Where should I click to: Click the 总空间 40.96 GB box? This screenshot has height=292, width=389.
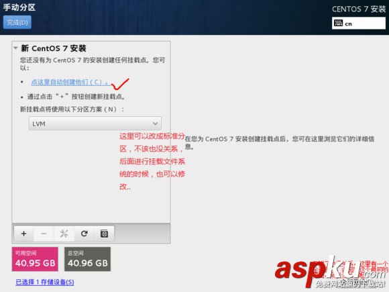[x=88, y=259]
